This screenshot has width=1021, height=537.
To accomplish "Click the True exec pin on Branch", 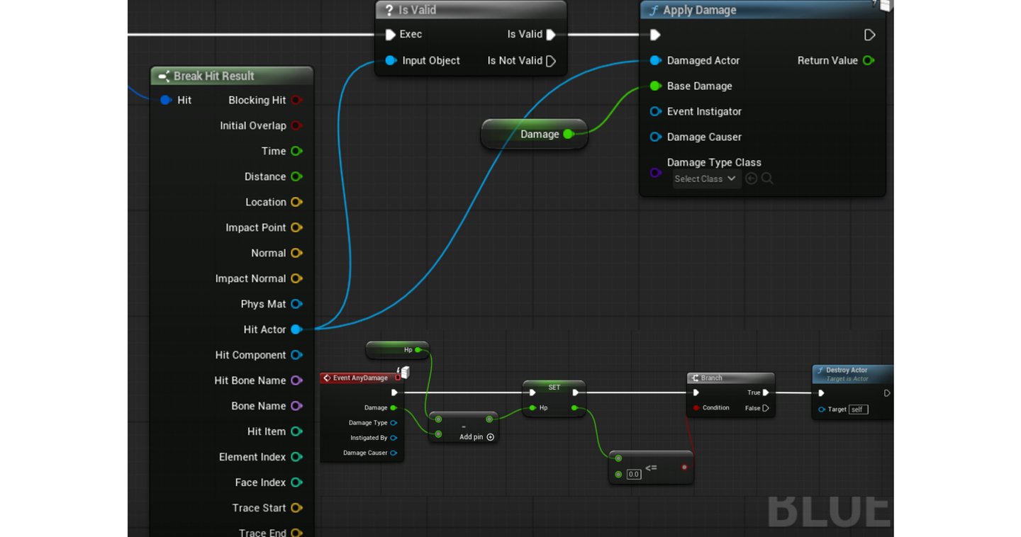I will click(765, 392).
